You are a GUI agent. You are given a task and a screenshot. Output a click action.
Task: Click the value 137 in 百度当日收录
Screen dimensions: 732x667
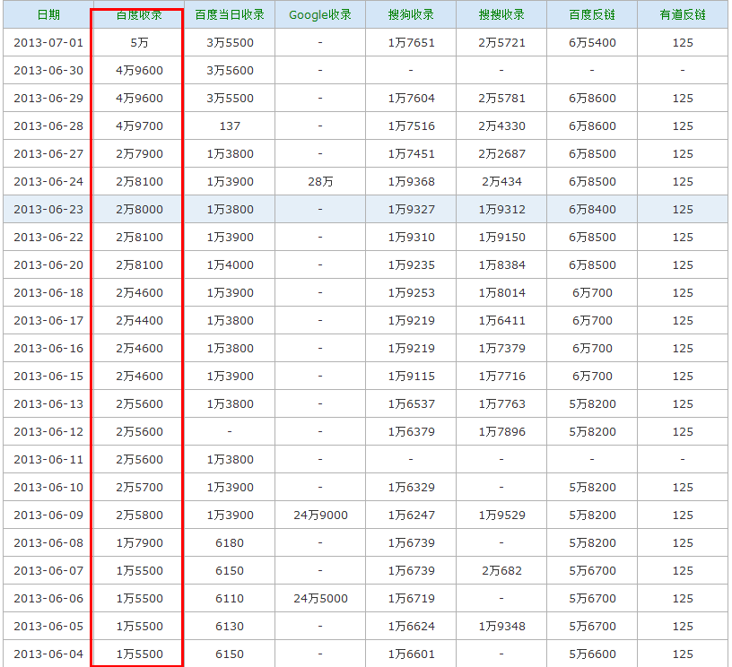(x=230, y=126)
